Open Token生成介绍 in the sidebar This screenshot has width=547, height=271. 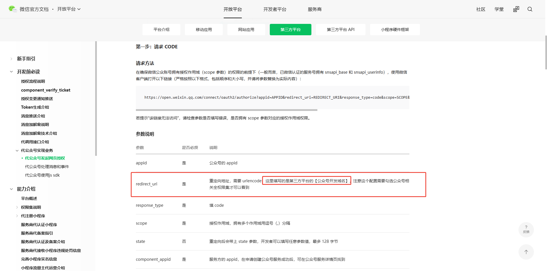[35, 107]
